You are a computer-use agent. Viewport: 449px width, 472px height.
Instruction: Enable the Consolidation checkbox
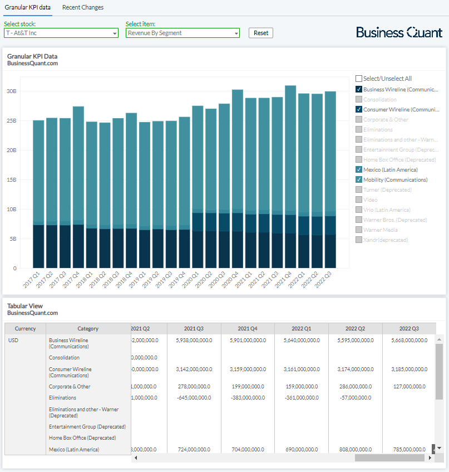(x=358, y=99)
